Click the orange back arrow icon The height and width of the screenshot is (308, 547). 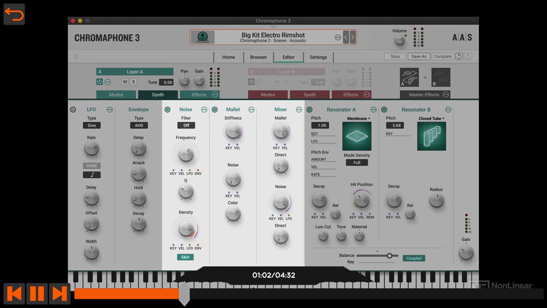click(14, 14)
